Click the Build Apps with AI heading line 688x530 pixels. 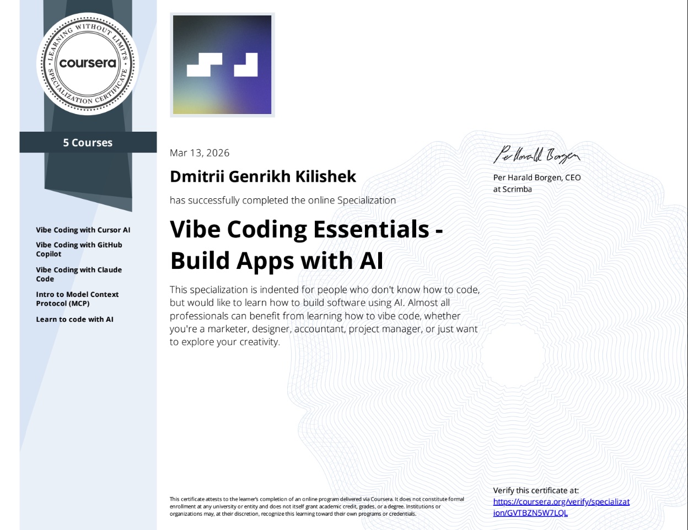(276, 261)
